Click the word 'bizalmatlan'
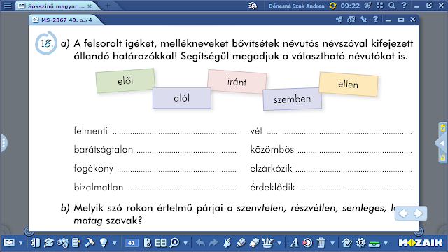448x252 pixels. (x=99, y=187)
